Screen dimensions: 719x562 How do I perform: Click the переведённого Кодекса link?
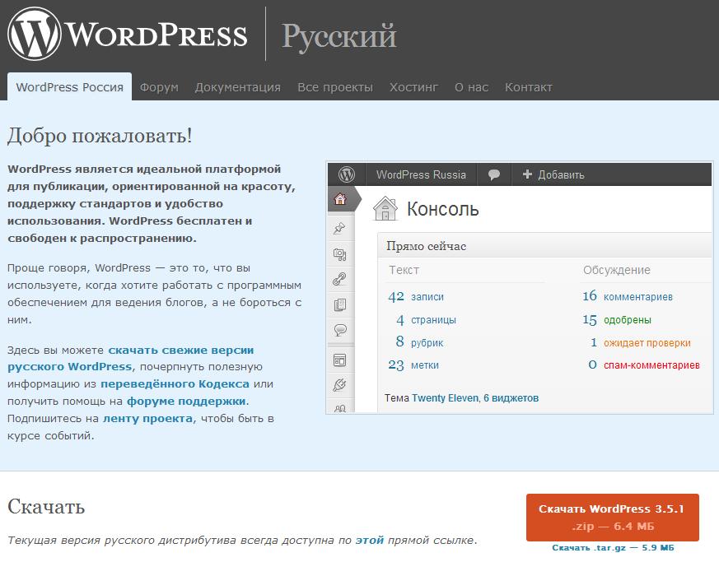click(x=175, y=383)
